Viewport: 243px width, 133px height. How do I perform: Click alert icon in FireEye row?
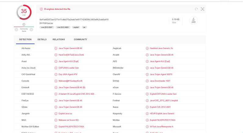coord(56,101)
